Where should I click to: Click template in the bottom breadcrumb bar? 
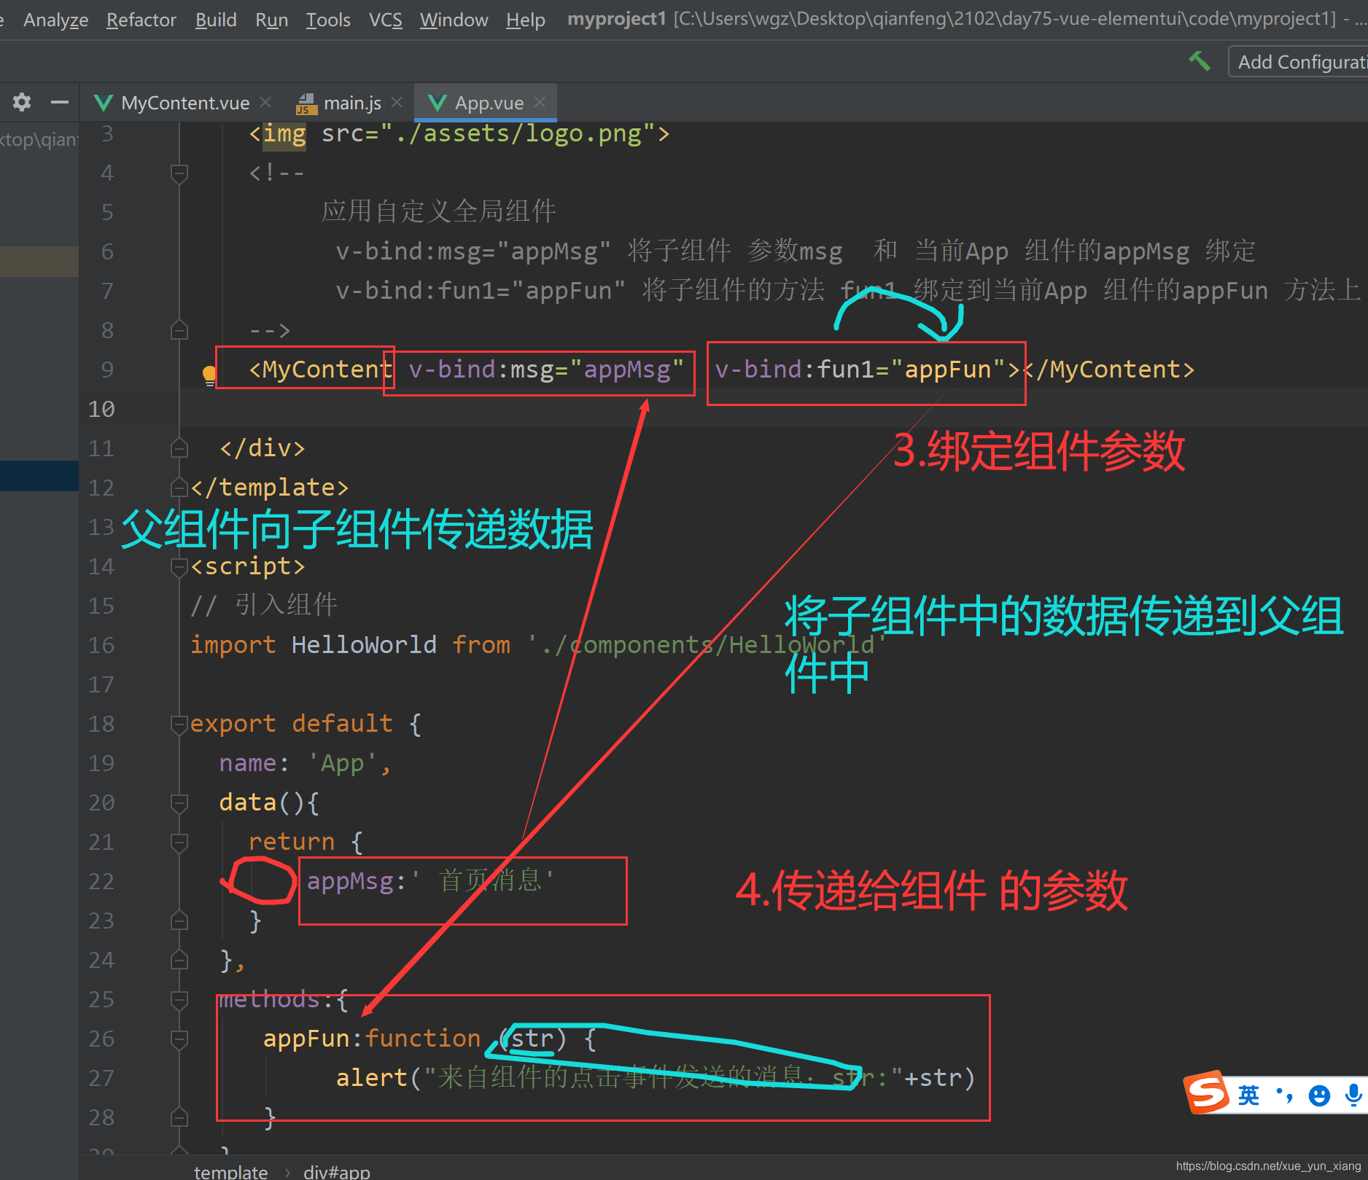(230, 1171)
